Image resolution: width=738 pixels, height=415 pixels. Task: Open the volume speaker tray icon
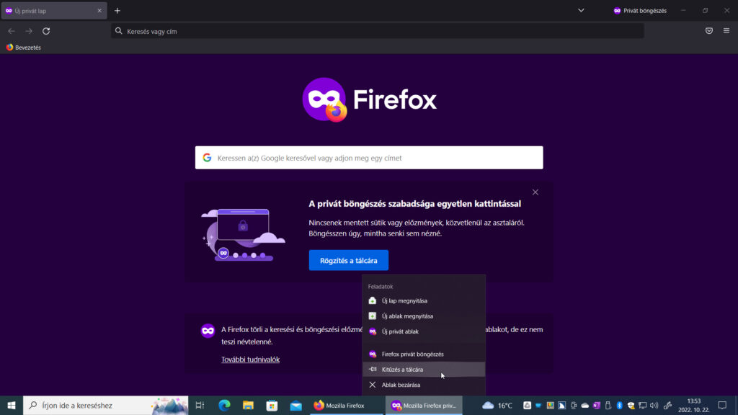(654, 405)
